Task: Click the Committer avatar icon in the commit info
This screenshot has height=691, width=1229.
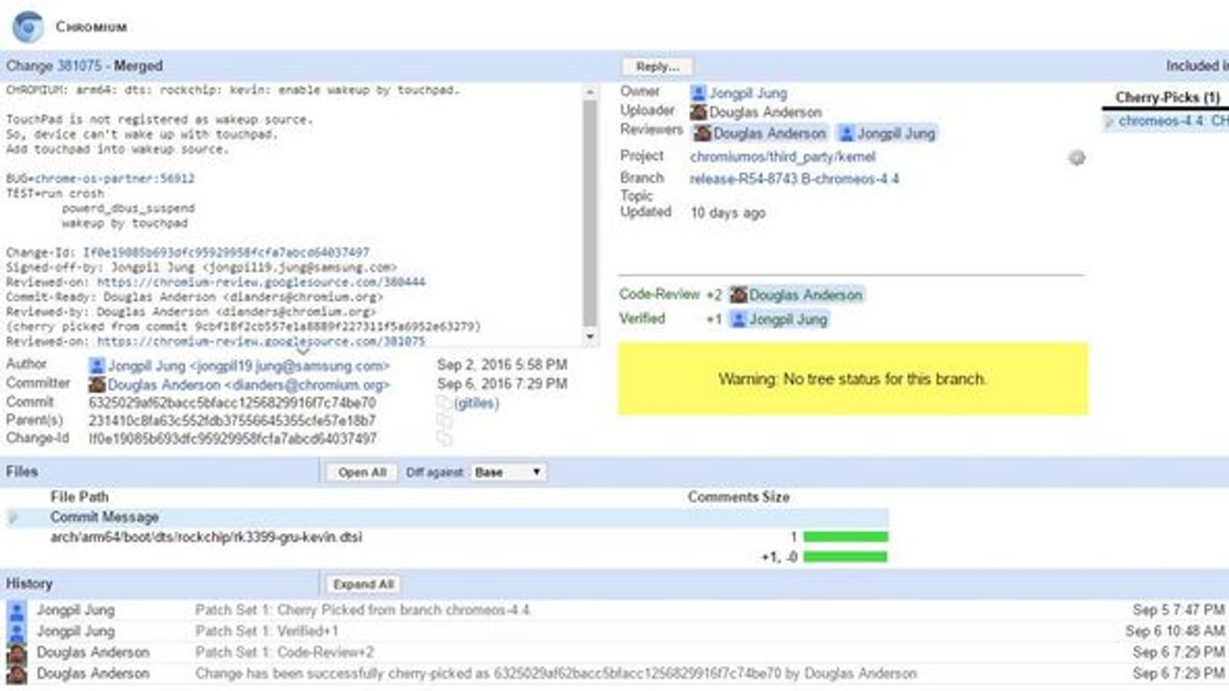Action: pyautogui.click(x=97, y=384)
